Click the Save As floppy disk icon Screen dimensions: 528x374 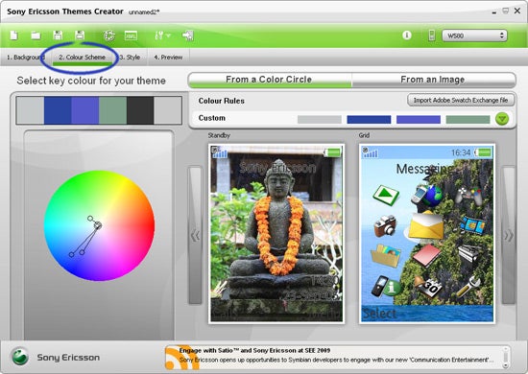click(80, 35)
